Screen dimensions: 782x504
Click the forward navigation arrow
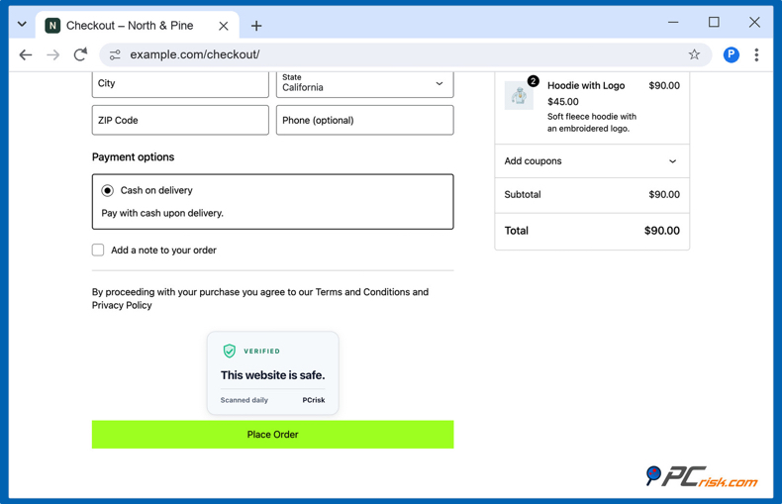point(52,54)
